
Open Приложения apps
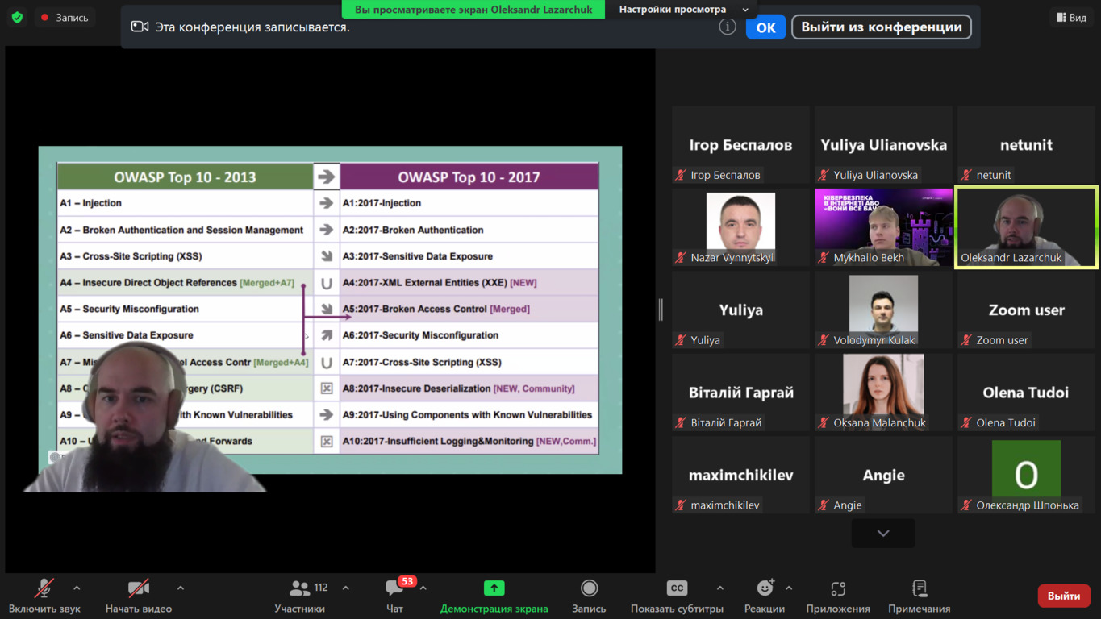[838, 596]
